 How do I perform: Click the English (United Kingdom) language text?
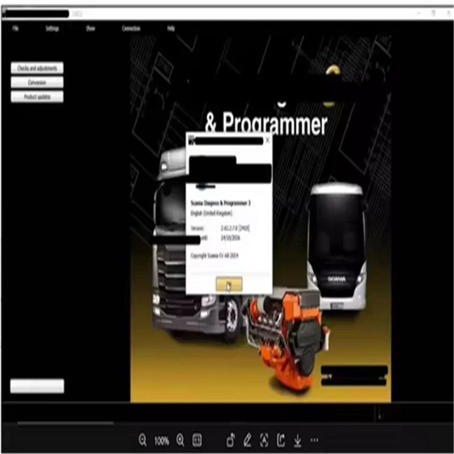pyautogui.click(x=211, y=213)
